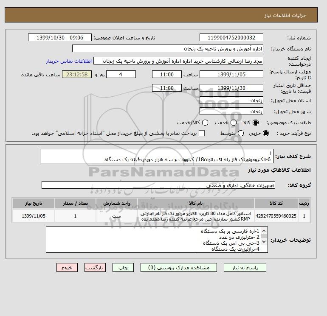The width and height of the screenshot is (327, 316).
Task: Click the پاسخ به نیاز button
Action: (245, 268)
